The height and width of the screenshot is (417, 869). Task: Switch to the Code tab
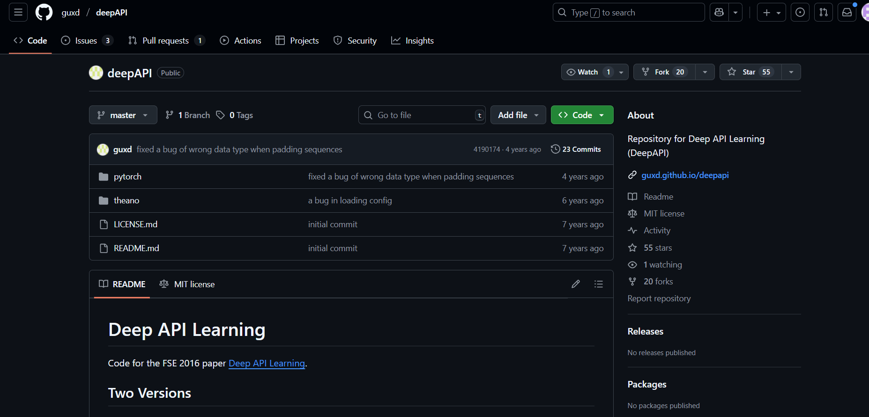coord(30,41)
